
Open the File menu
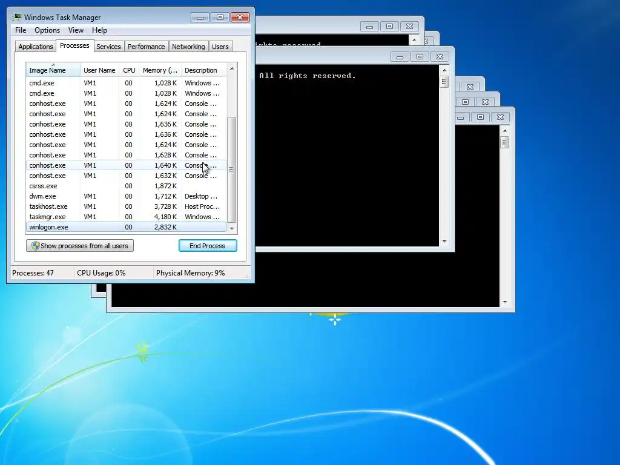(21, 30)
